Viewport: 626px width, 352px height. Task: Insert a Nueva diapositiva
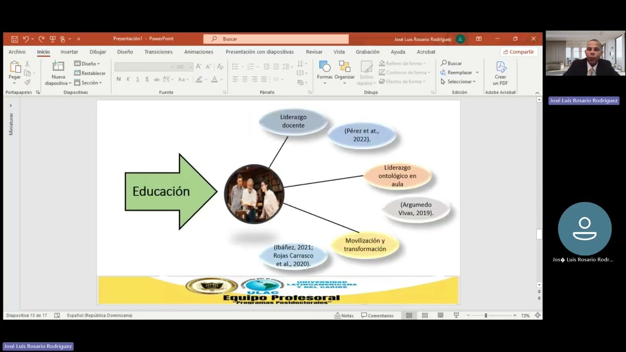[58, 73]
